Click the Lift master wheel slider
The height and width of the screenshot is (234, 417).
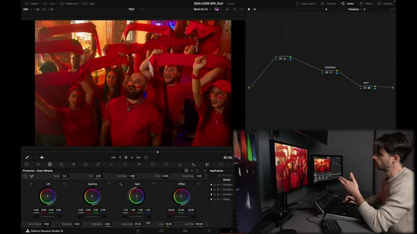pos(48,216)
